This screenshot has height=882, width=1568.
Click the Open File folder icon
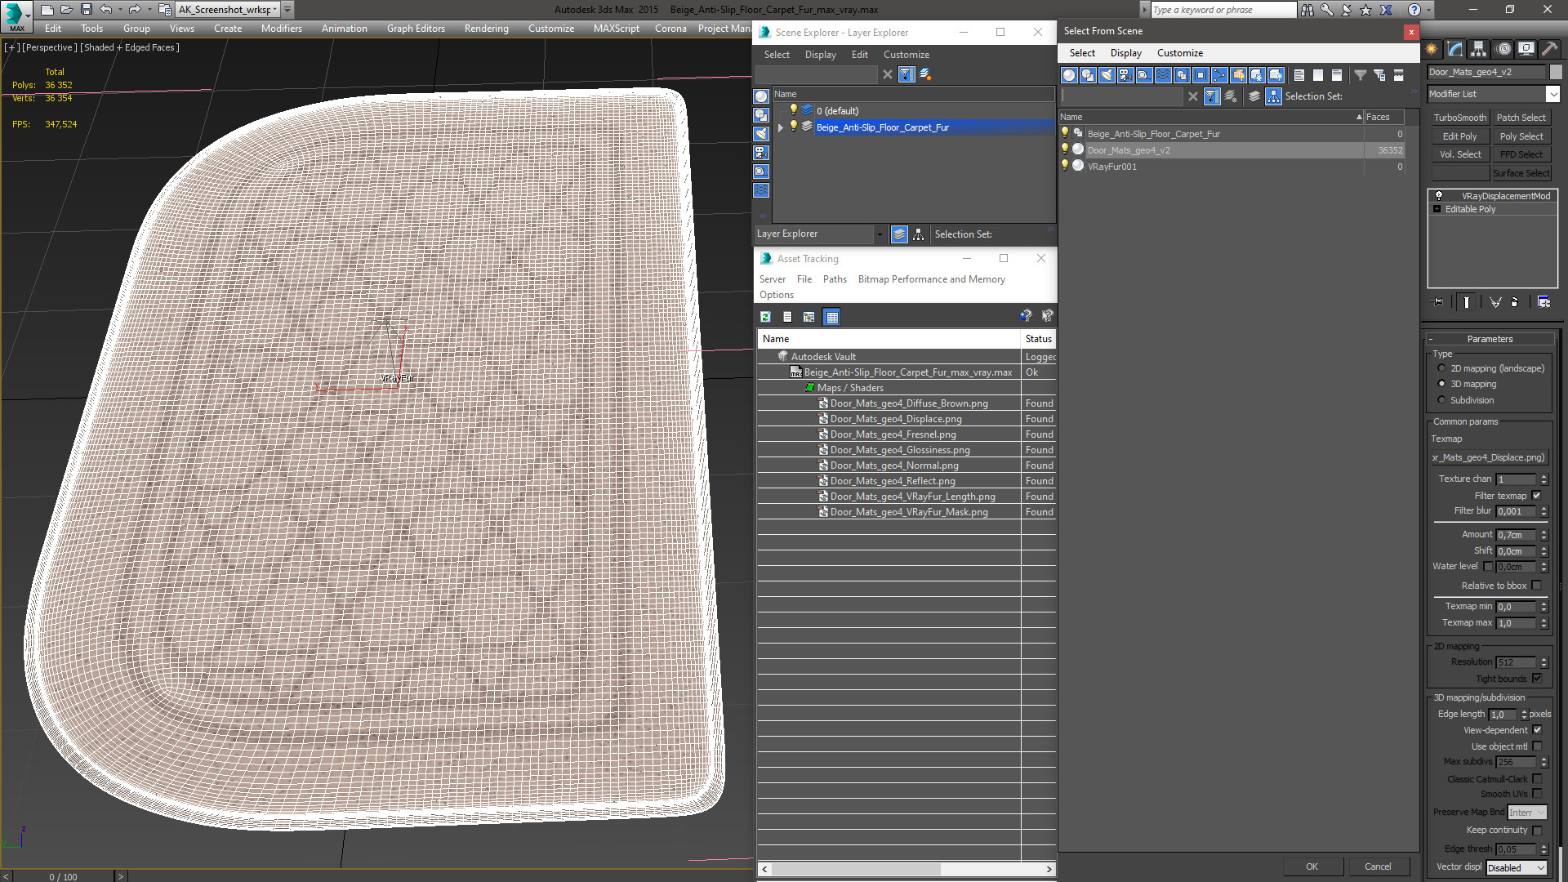66,10
